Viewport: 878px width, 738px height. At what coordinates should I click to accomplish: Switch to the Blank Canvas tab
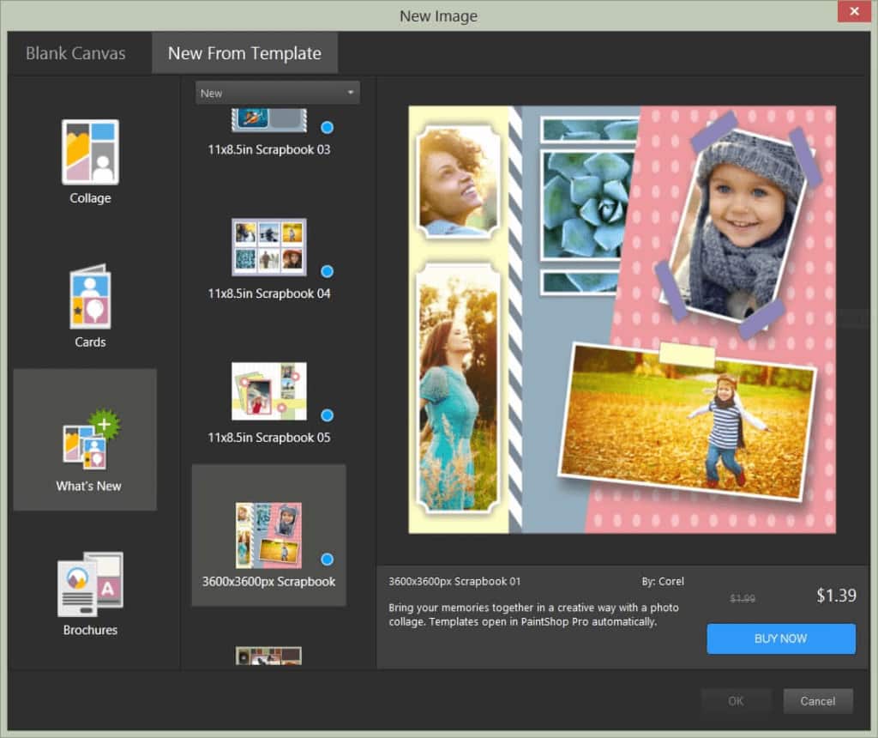point(75,53)
